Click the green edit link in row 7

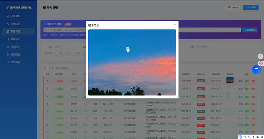tap(247, 125)
